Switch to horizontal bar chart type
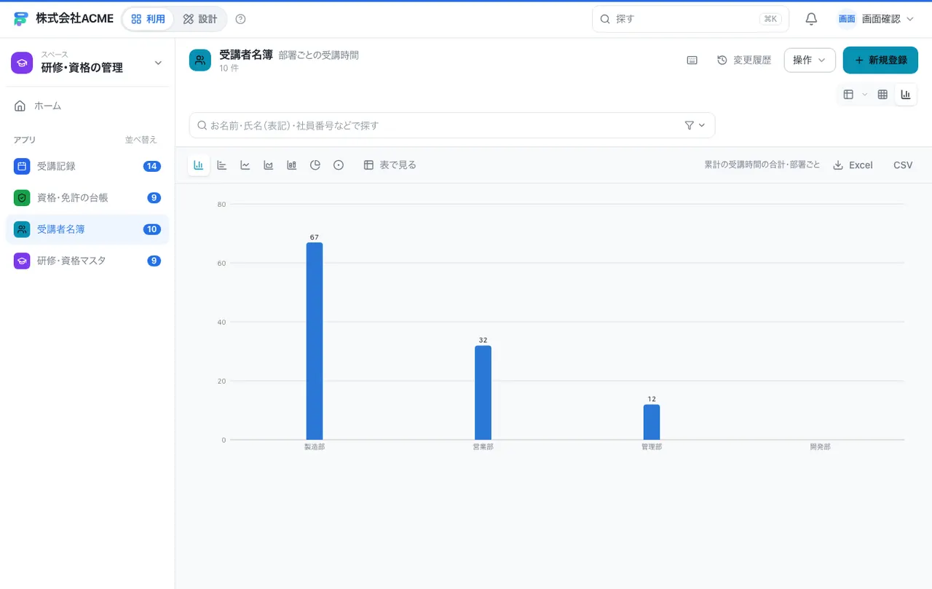932x589 pixels. [222, 165]
